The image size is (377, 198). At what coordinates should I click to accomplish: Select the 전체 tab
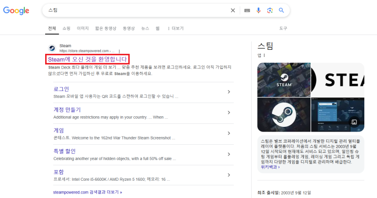point(52,28)
